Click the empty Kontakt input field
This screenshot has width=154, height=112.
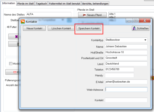coord(126,100)
